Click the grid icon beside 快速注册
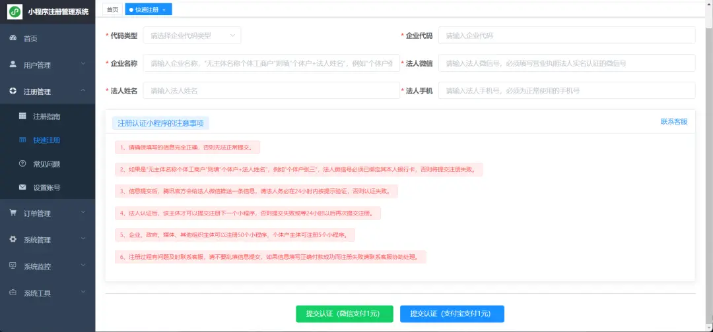 click(x=22, y=140)
